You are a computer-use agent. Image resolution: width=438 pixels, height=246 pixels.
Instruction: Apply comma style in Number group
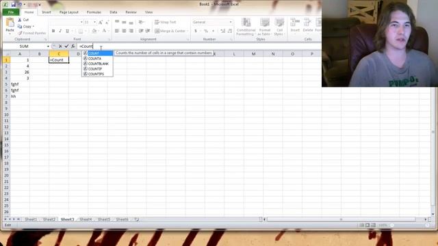pyautogui.click(x=213, y=31)
